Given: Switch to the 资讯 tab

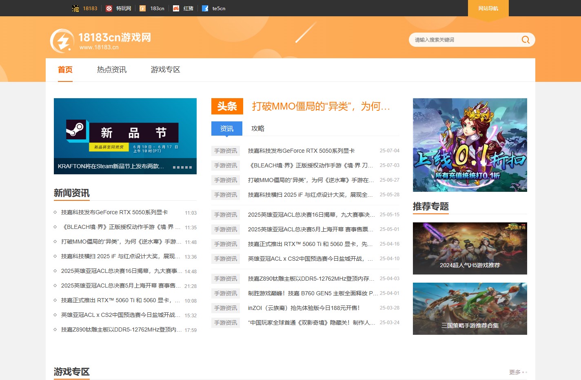Looking at the screenshot, I should (x=227, y=128).
